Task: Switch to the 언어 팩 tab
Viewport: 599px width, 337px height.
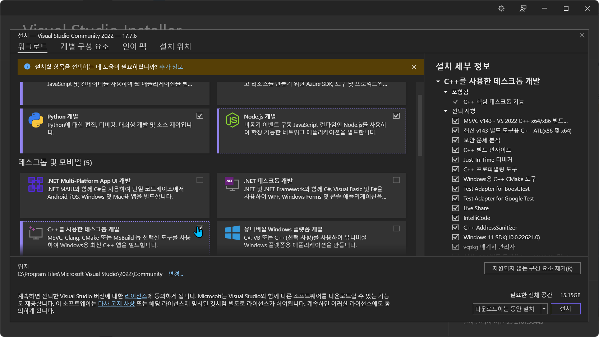Action: coord(134,46)
